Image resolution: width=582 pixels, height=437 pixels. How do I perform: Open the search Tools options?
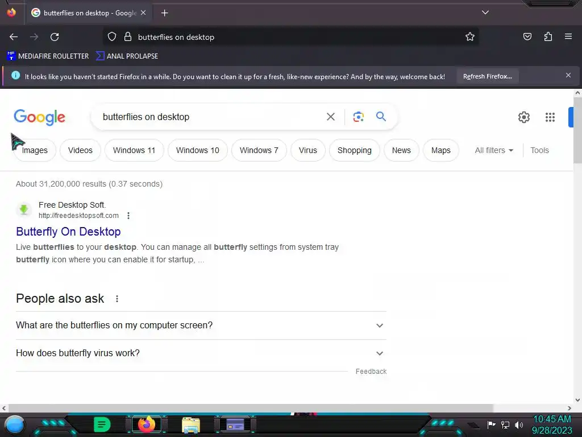coord(539,150)
